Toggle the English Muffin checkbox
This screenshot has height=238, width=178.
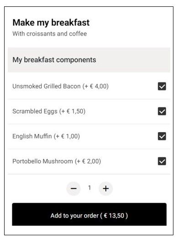click(162, 136)
